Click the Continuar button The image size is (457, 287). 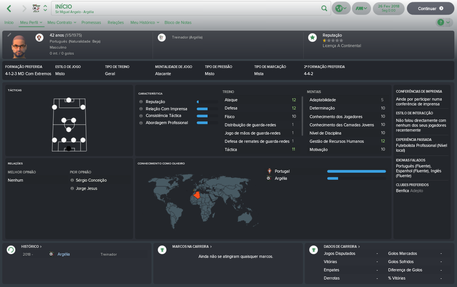tap(430, 8)
